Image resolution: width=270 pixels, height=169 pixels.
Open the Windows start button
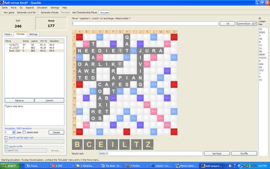pyautogui.click(x=10, y=166)
